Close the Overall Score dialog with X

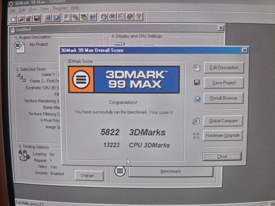pyautogui.click(x=244, y=50)
